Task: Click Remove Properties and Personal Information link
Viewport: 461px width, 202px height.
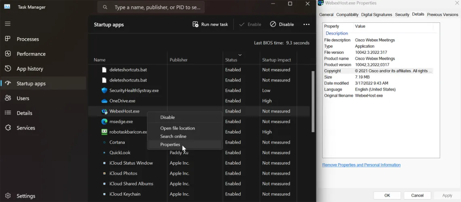Action: coord(361,165)
